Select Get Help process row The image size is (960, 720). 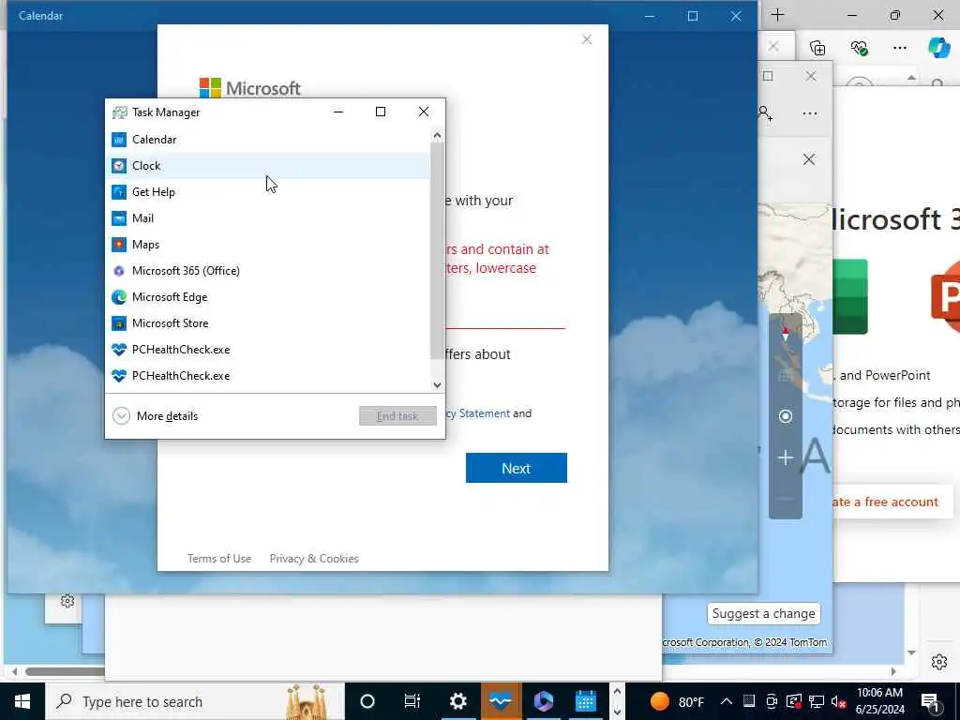pyautogui.click(x=269, y=192)
